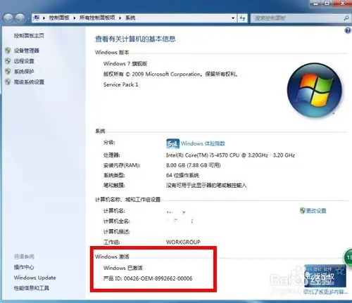The height and width of the screenshot is (303, 352).
Task: Open 操作中心 under see also
Action: [x=24, y=267]
